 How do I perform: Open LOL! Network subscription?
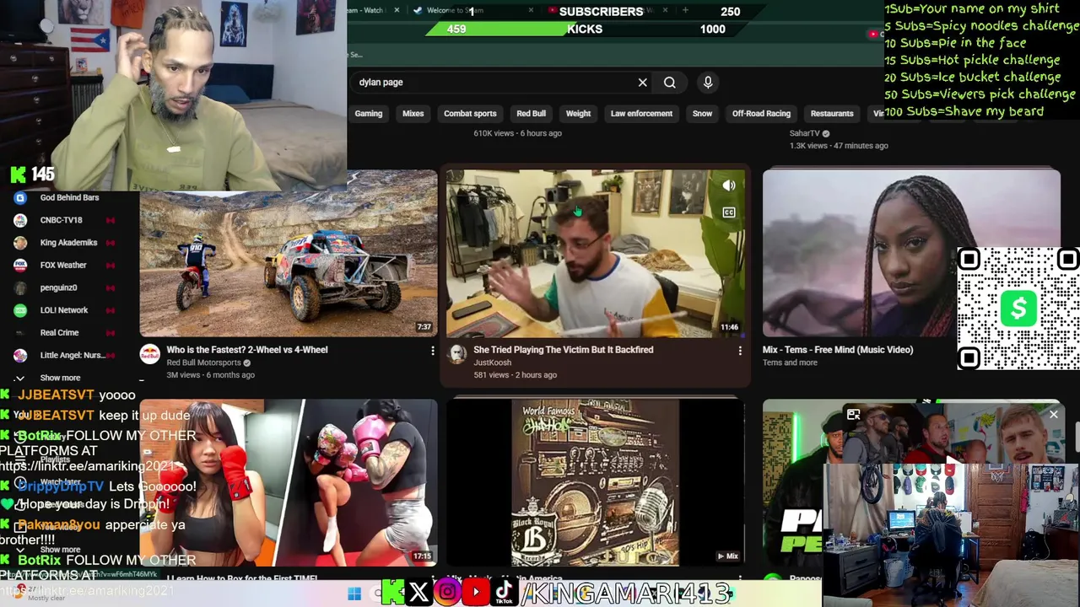[x=64, y=310]
